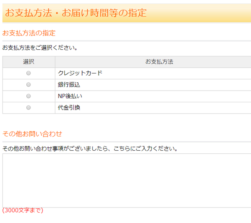Click the red (3000文字まで) note

[x=23, y=210]
